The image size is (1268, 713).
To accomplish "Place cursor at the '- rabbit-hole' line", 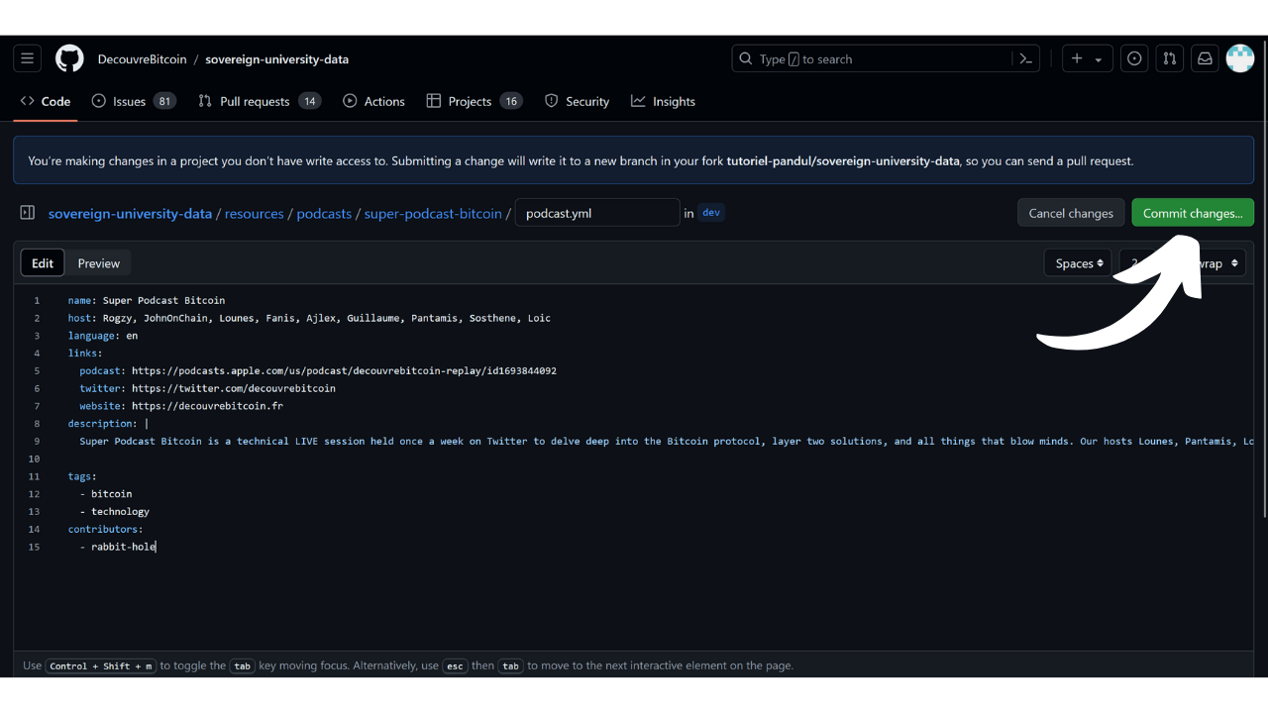I will click(118, 547).
